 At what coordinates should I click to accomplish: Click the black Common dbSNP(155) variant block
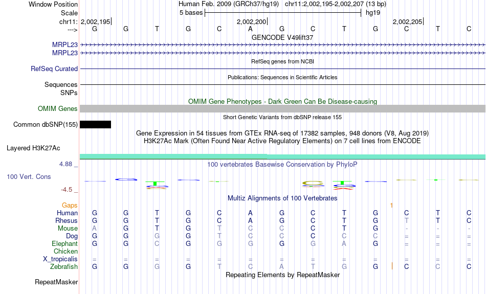(96, 125)
